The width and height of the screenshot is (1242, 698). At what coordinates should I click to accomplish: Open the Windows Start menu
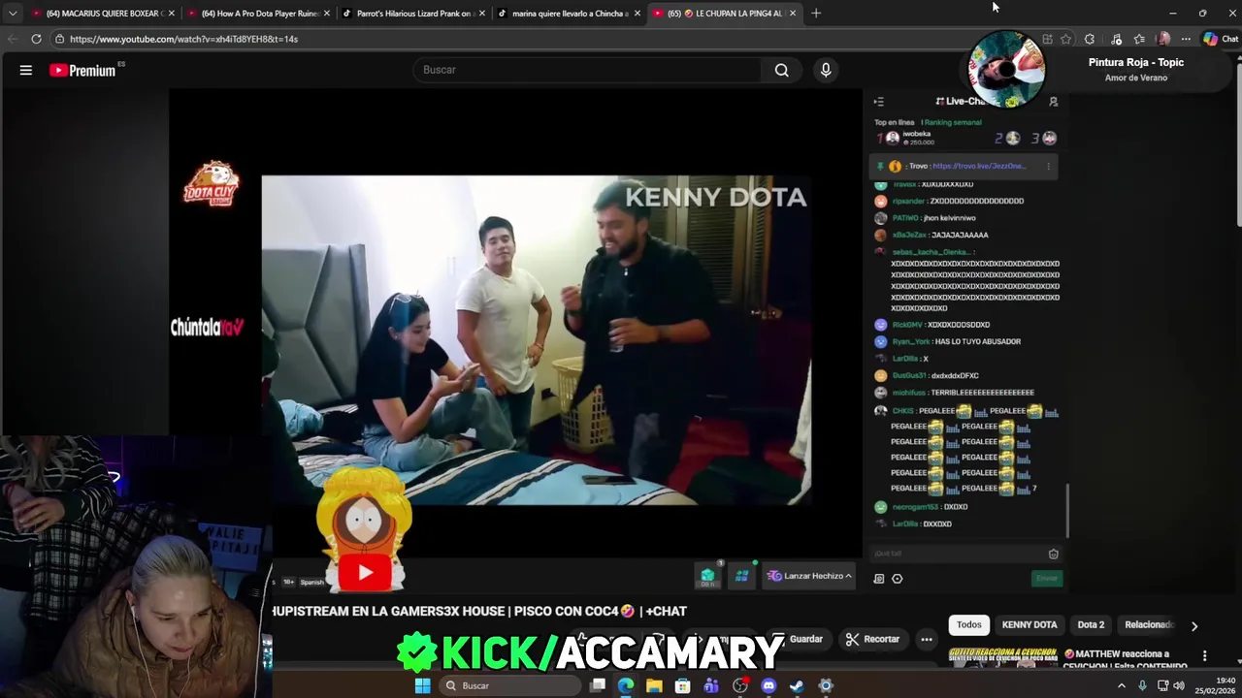(x=422, y=685)
